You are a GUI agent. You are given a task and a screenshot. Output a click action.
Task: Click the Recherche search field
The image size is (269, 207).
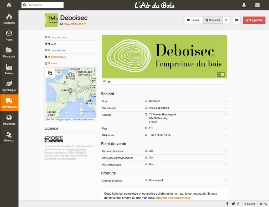[x=43, y=5]
